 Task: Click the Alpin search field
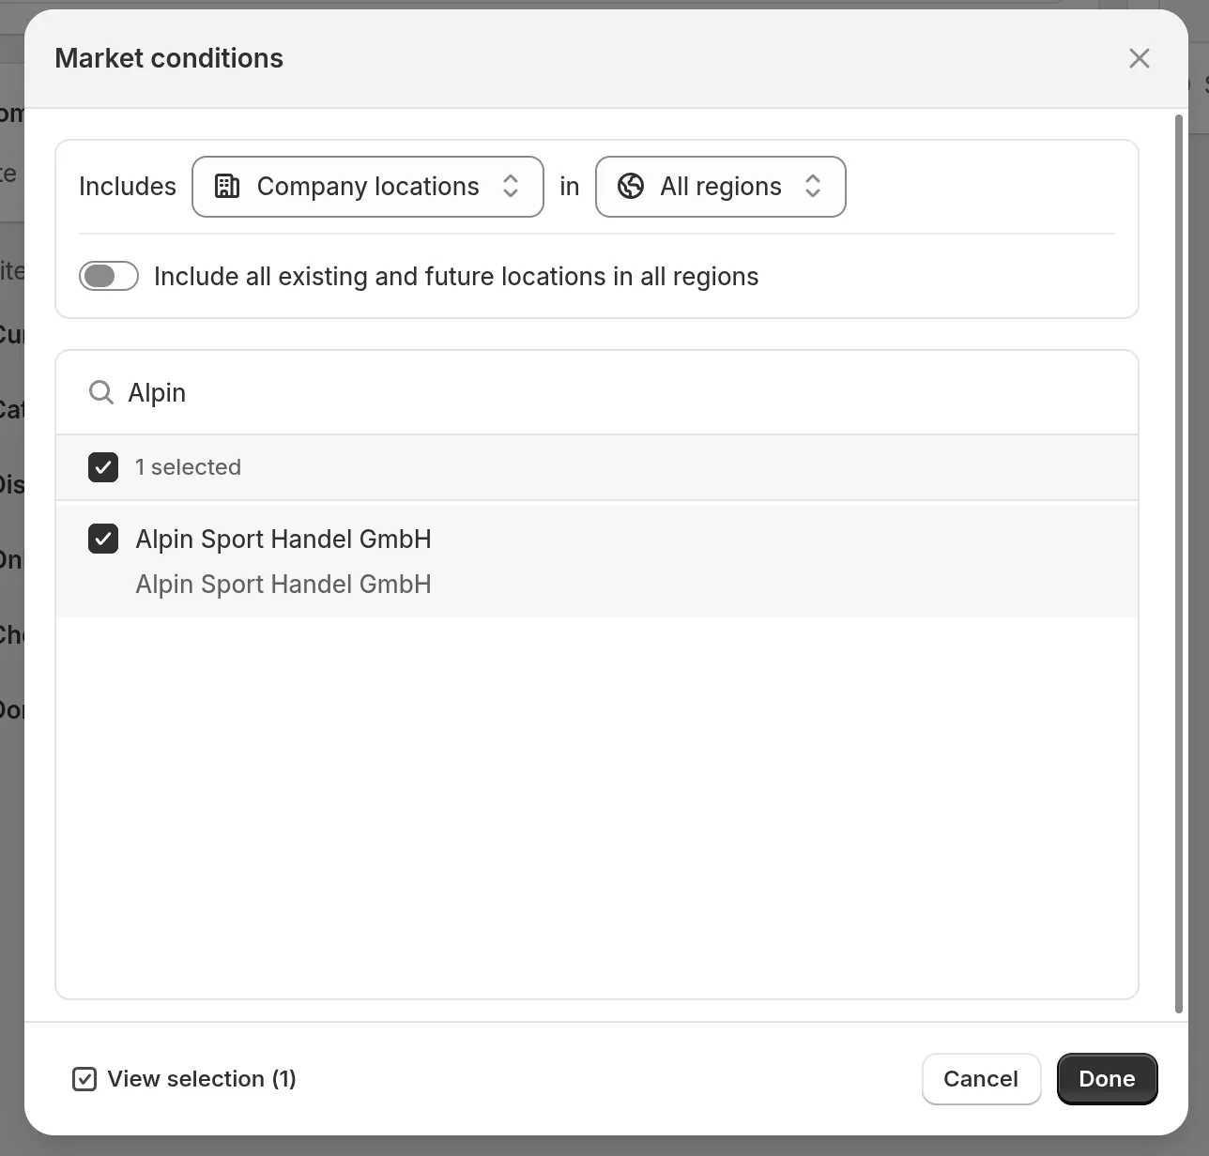[x=597, y=392]
